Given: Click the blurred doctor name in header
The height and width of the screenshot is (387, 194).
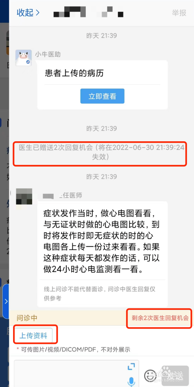Looking at the screenshot, I should pos(89,12).
